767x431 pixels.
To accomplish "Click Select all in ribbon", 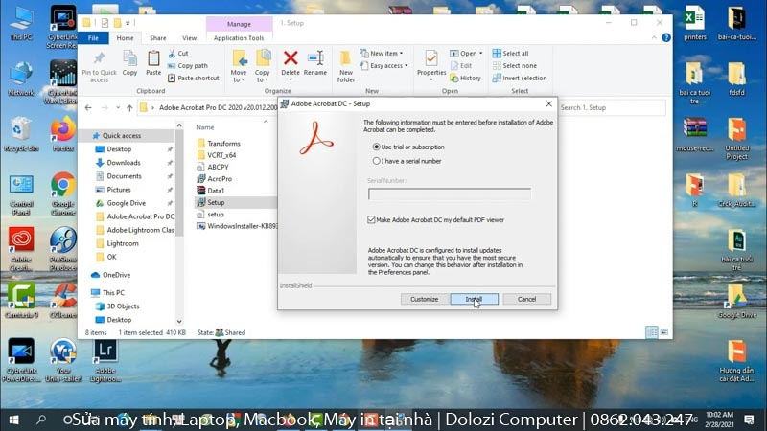I will click(510, 53).
